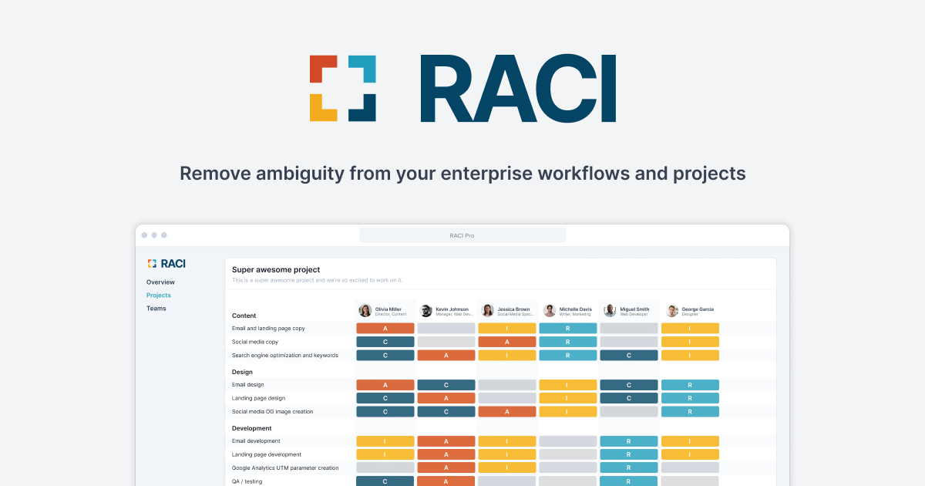Screen dimensions: 925x486
Task: Click the Design section heading
Action: [x=243, y=372]
